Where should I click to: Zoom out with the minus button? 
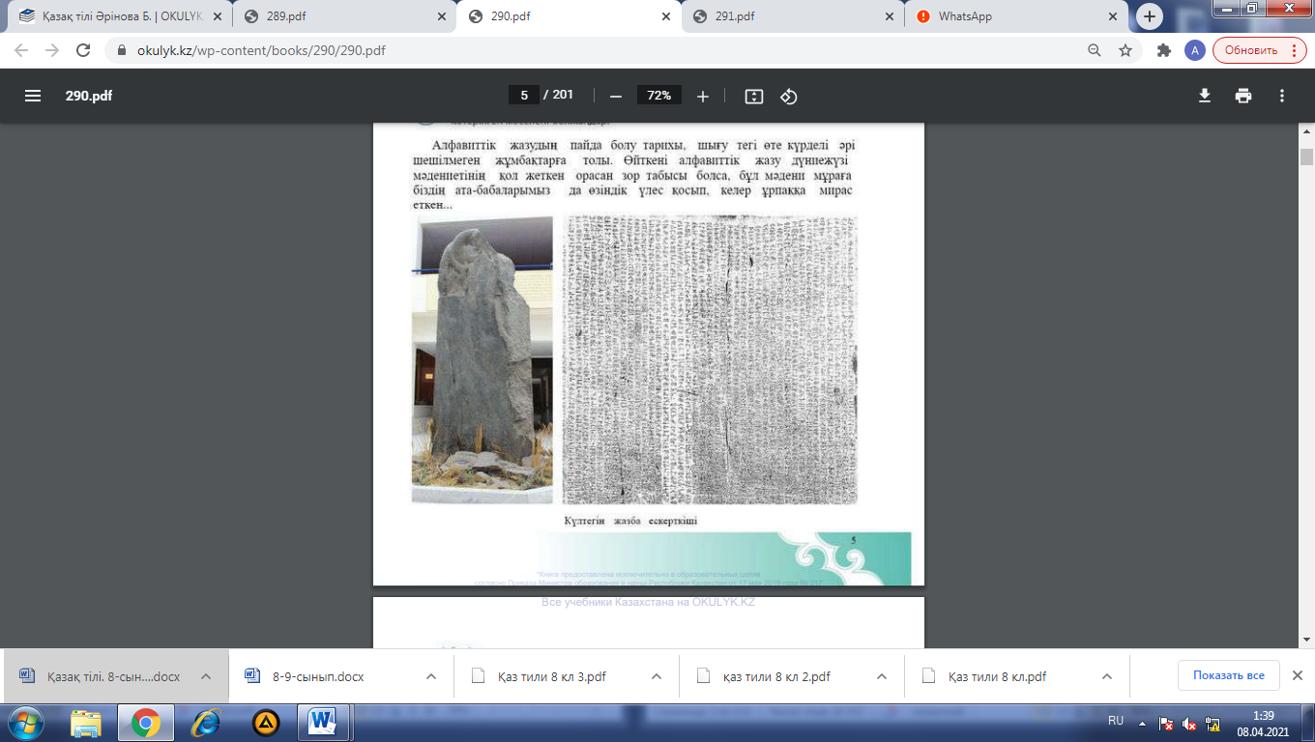click(x=615, y=96)
